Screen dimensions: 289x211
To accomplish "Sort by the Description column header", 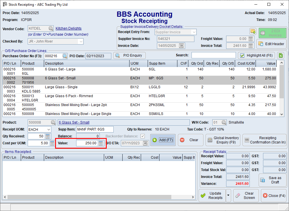I will [87, 64].
